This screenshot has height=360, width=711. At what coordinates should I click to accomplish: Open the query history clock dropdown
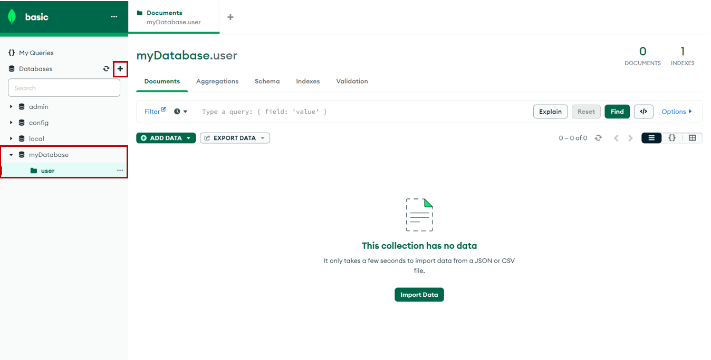click(x=181, y=112)
